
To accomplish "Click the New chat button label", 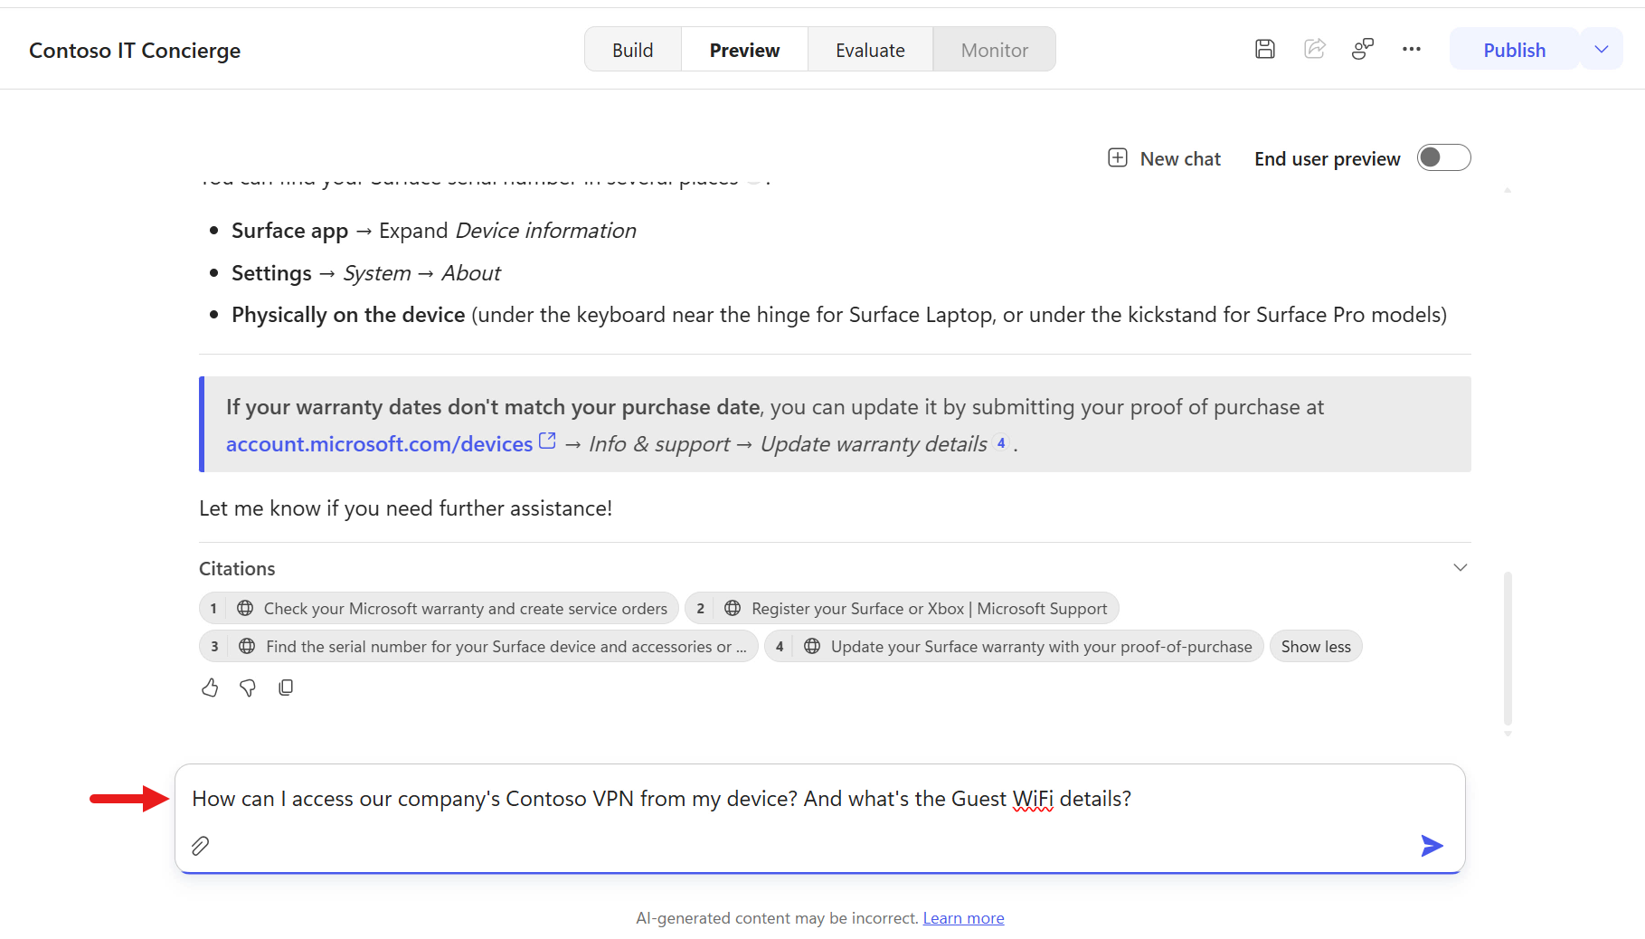I will 1180,159.
